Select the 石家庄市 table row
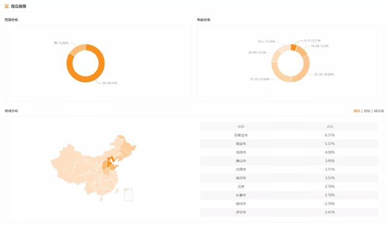This screenshot has width=389, height=227. coord(289,135)
